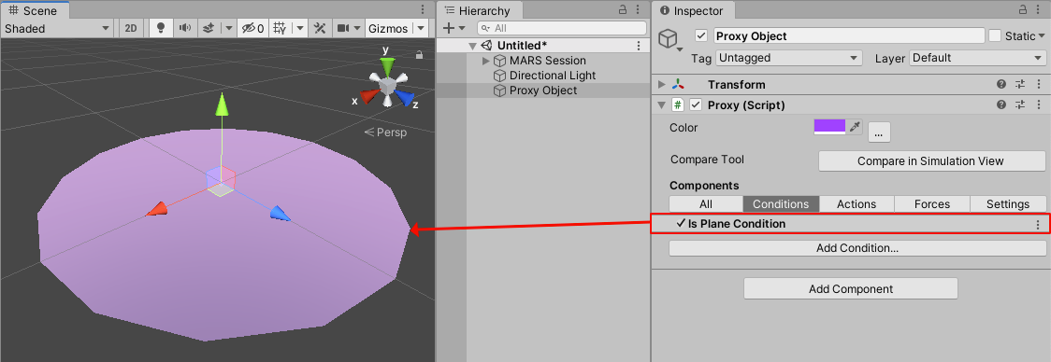Toggle 2D scene view mode
The image size is (1051, 362).
tap(131, 28)
